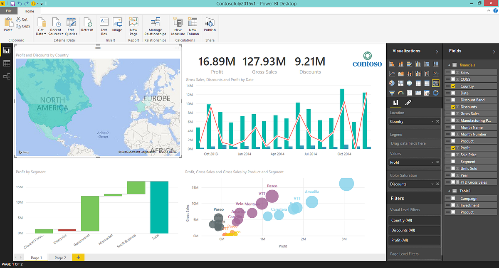Switch to the Page 2 tab

pyautogui.click(x=59, y=258)
